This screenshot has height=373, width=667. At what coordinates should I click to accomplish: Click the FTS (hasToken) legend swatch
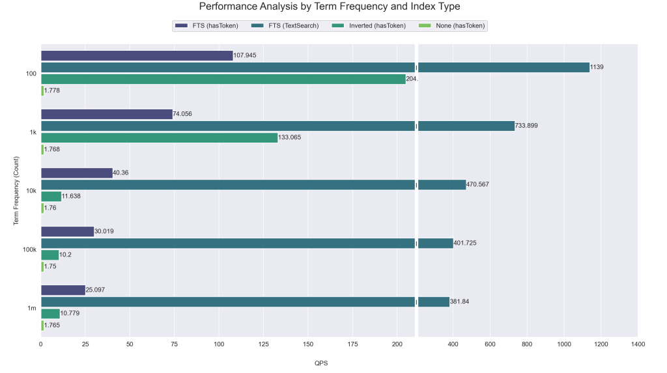[181, 26]
